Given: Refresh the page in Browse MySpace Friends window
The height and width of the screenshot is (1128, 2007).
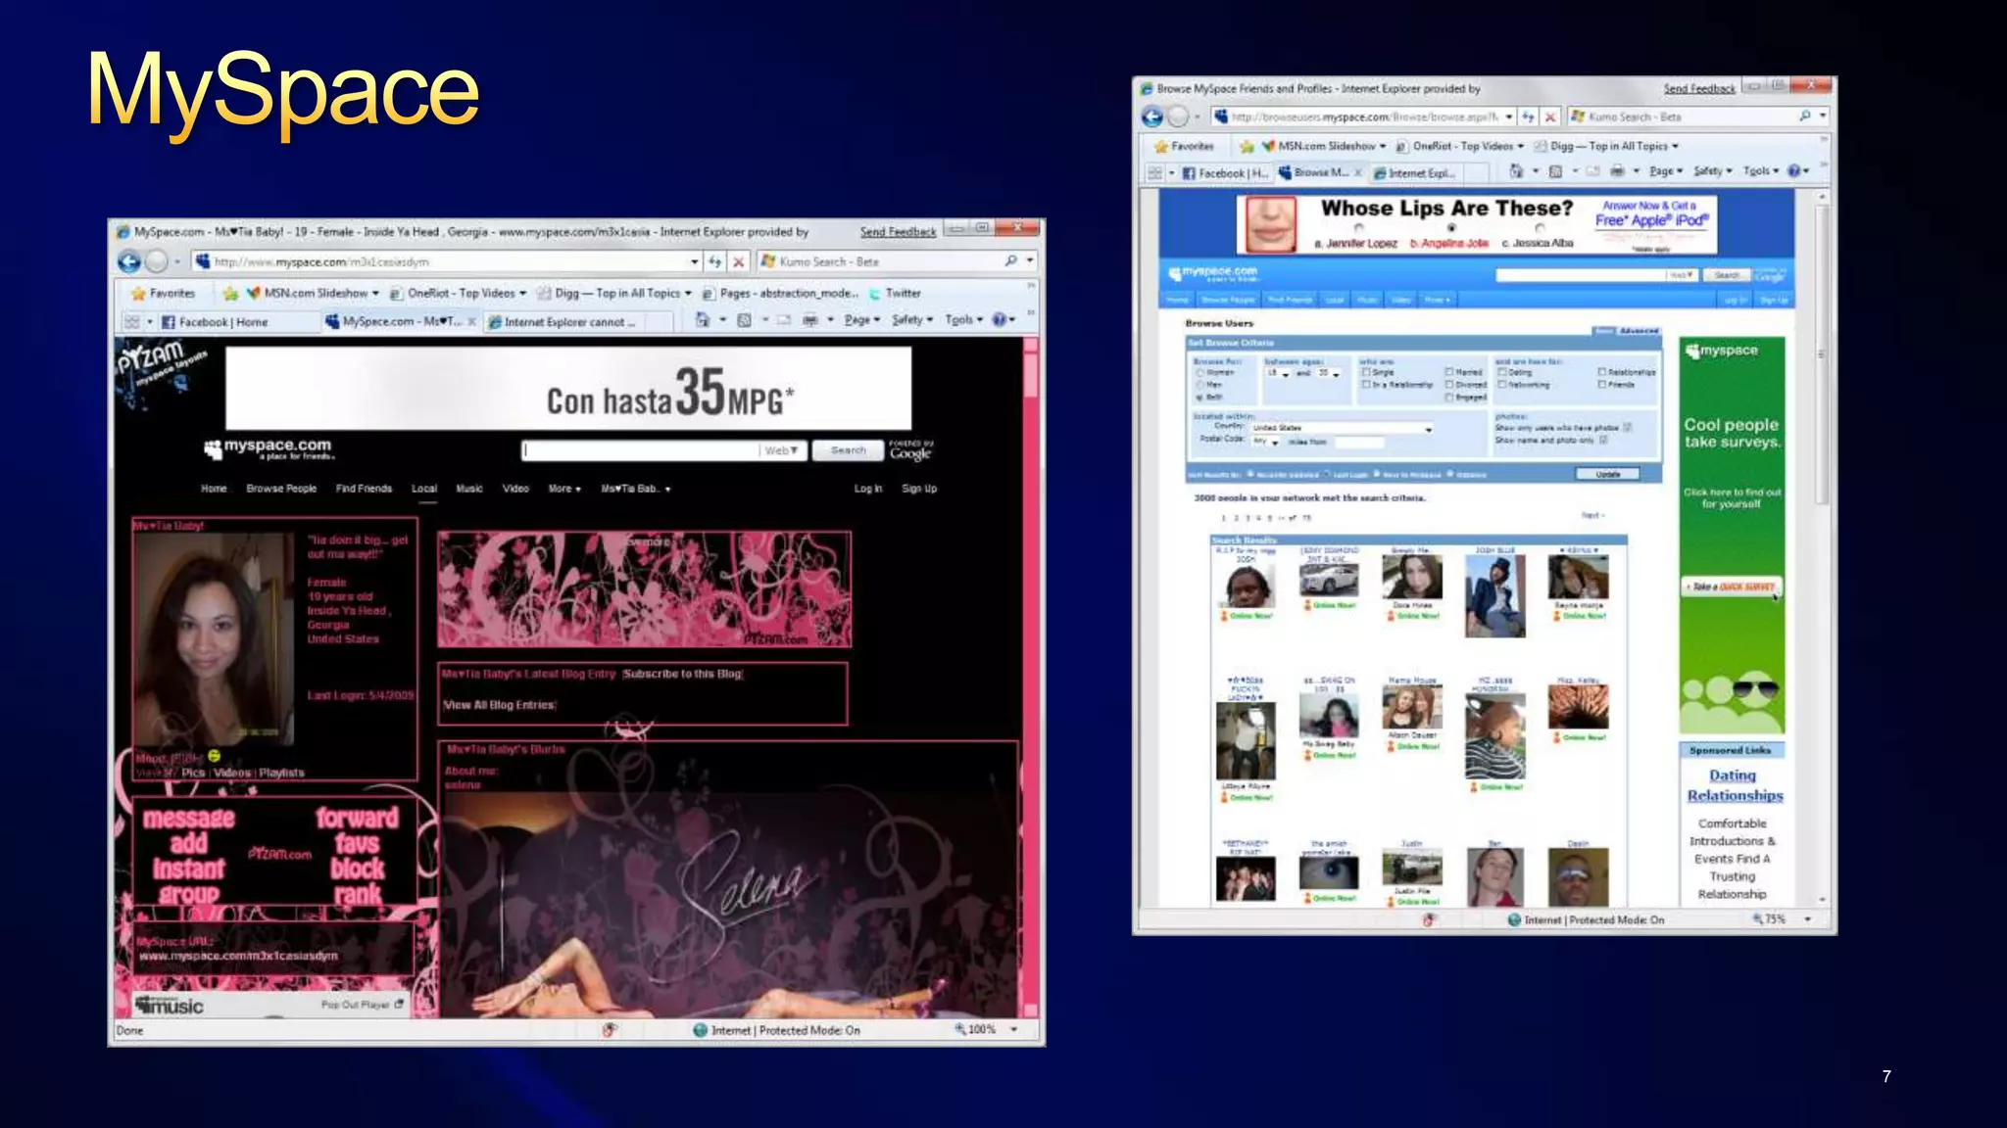Looking at the screenshot, I should click(1528, 117).
